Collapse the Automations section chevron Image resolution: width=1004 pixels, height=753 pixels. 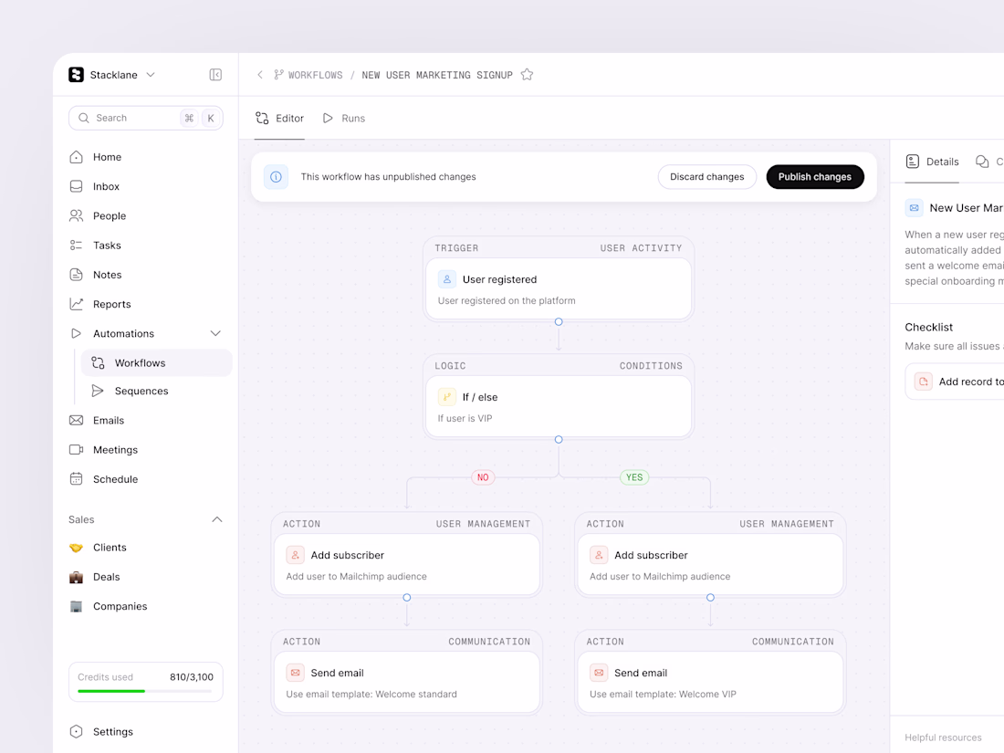point(215,333)
